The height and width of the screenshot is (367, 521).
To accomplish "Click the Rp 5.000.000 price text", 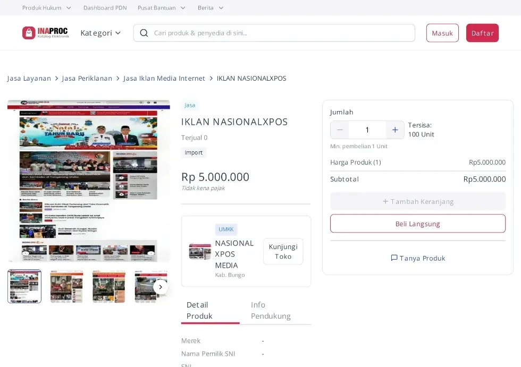I will coord(215,177).
